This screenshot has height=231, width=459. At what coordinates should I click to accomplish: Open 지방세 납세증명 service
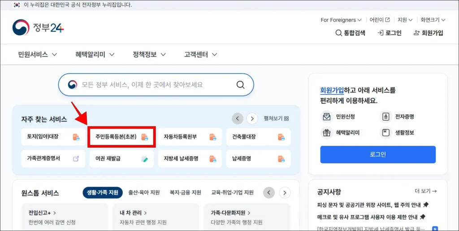[x=190, y=159]
